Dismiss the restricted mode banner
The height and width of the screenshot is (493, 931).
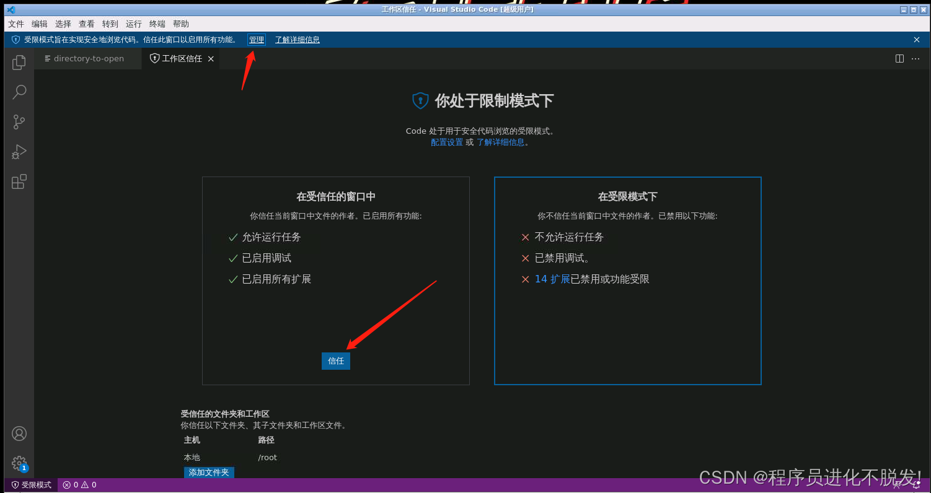click(916, 39)
